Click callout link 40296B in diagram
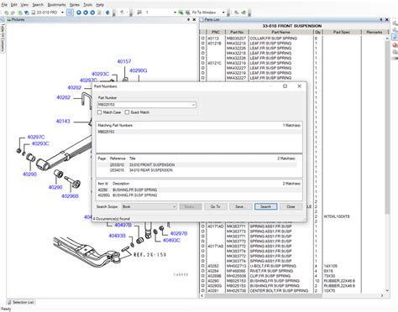 click(x=70, y=196)
